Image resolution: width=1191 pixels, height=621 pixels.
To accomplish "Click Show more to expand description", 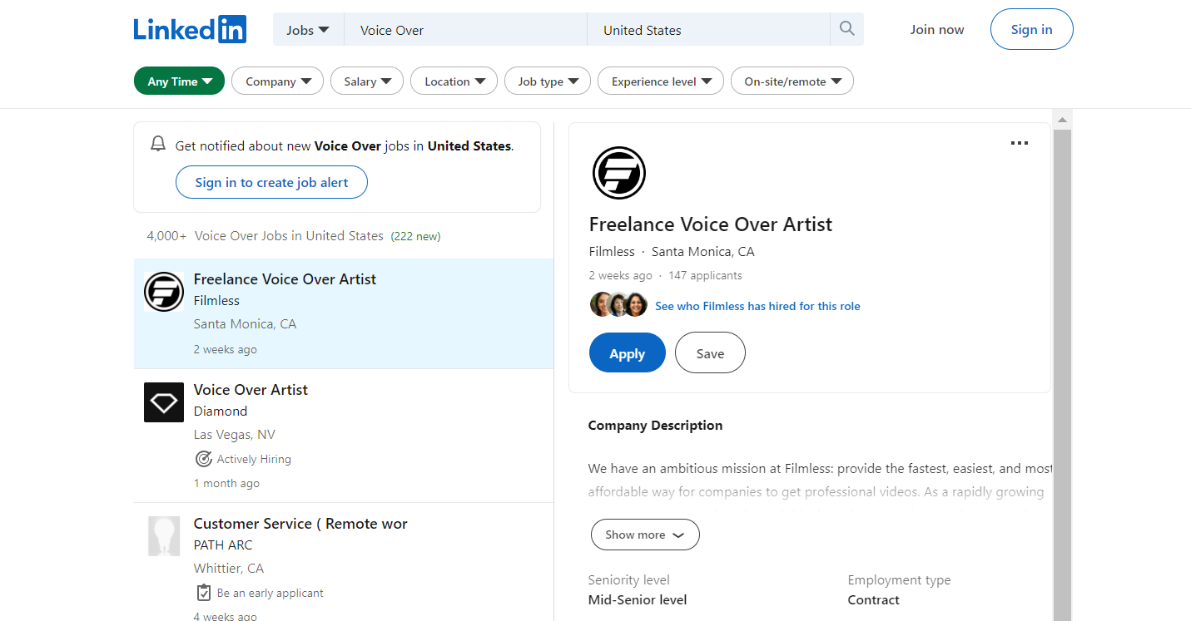I will (645, 535).
